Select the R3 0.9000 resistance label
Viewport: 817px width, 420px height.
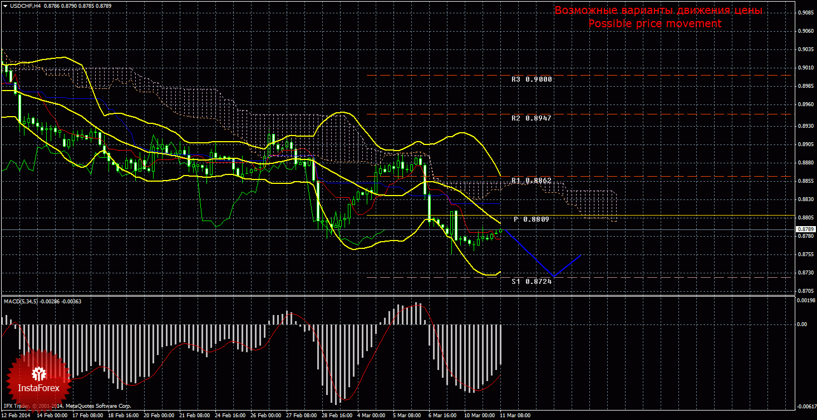point(531,79)
